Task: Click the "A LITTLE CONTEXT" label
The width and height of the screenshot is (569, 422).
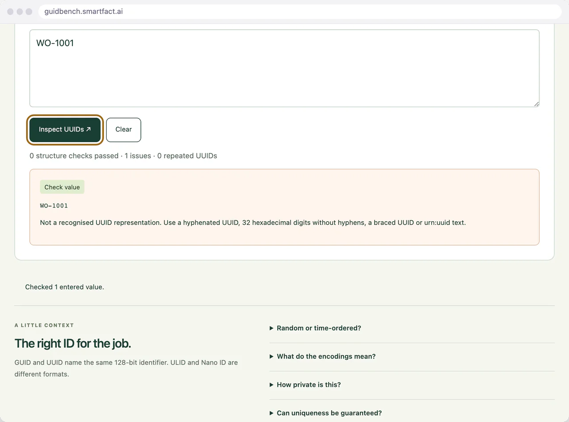Action: tap(44, 325)
